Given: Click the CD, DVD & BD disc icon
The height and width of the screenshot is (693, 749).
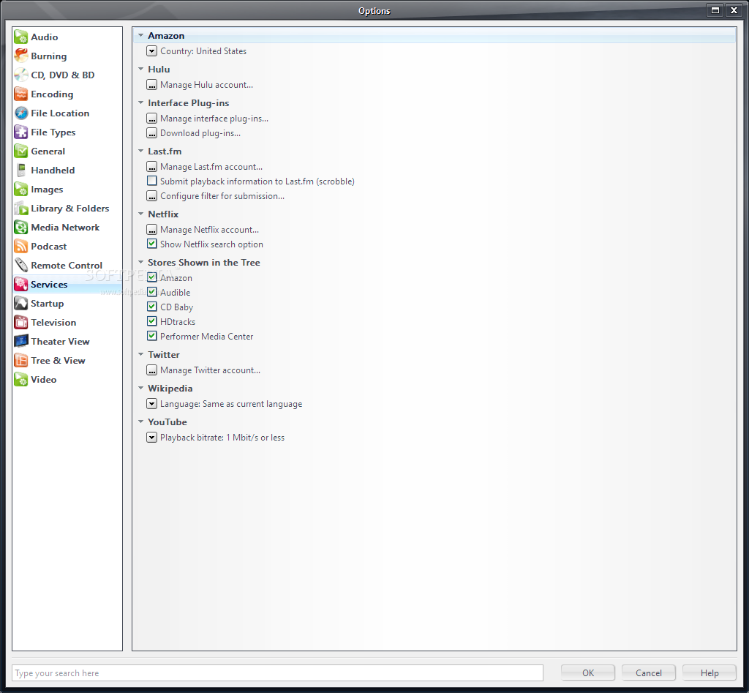Looking at the screenshot, I should (21, 75).
